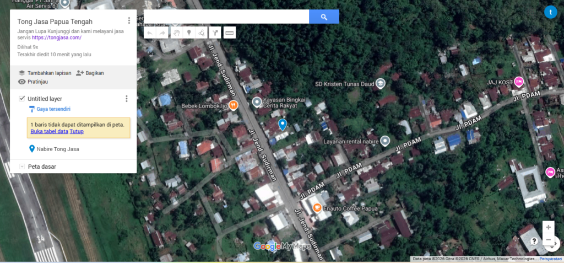The height and width of the screenshot is (263, 564).
Task: Click the Bagikan share button
Action: pyautogui.click(x=90, y=73)
